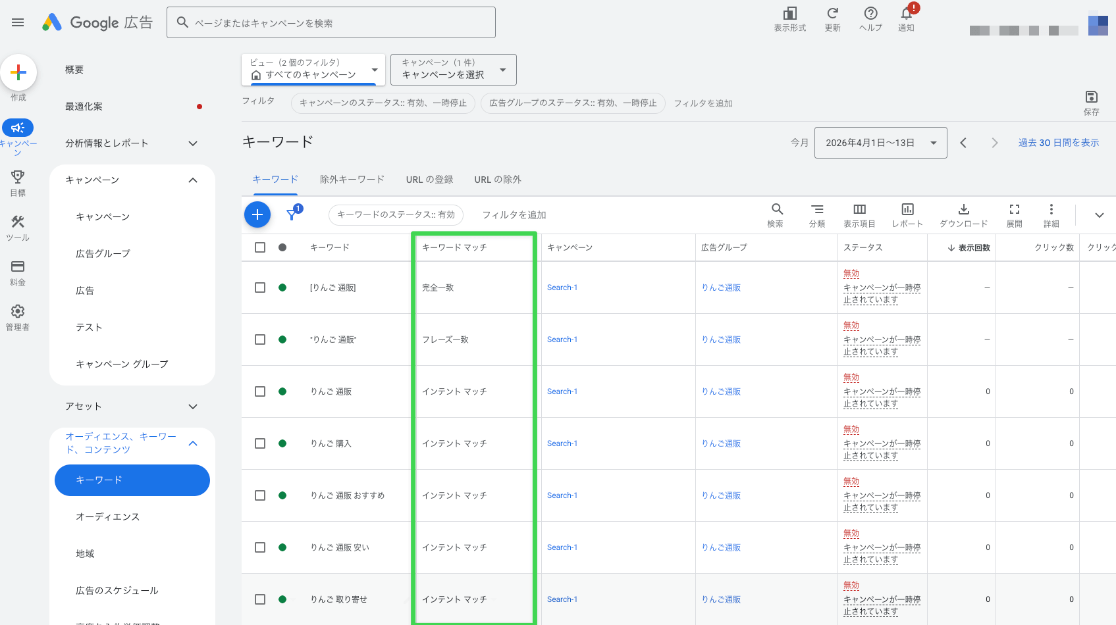
Task: Open the add keyword plus button
Action: [257, 214]
